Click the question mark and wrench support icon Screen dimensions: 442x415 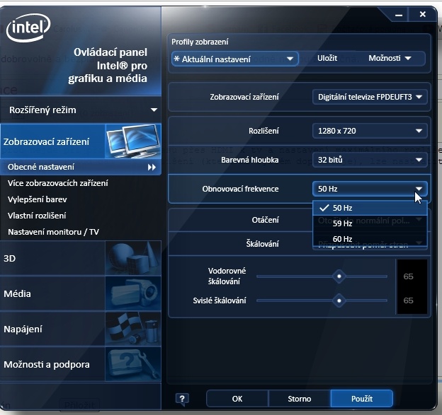(x=133, y=364)
